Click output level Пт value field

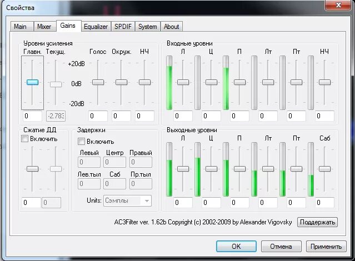[296, 203]
